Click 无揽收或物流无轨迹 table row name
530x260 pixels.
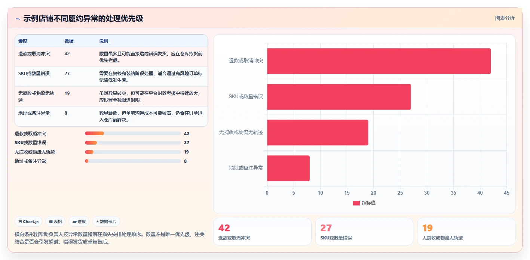coord(36,97)
